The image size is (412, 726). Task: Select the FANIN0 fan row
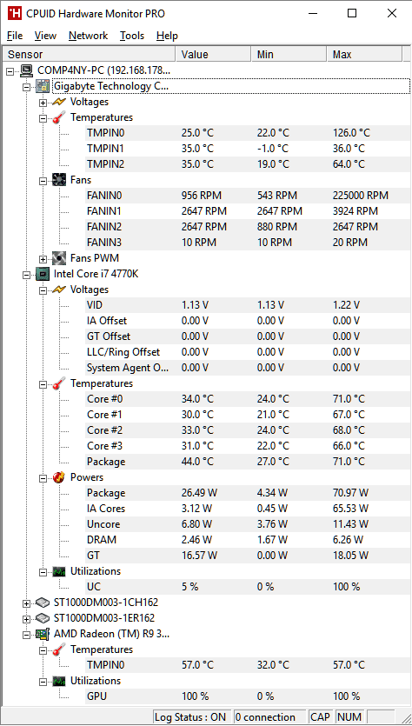pos(247,196)
